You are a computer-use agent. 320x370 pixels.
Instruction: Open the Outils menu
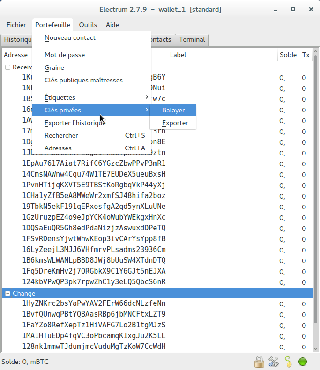tap(88, 25)
